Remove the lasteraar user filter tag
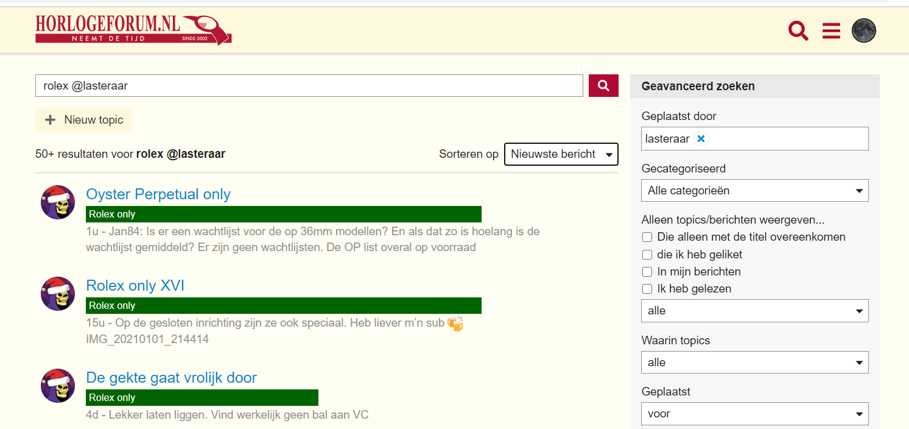 701,139
